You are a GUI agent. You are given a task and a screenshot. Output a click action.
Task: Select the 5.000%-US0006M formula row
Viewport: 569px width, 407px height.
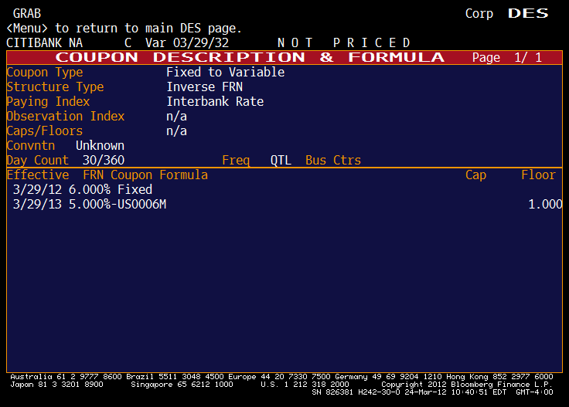[x=90, y=205]
